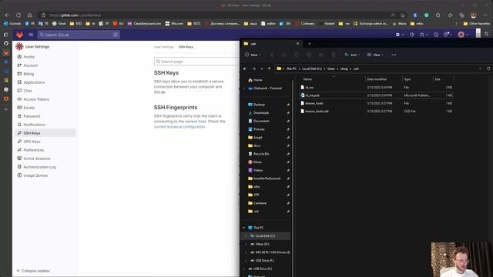Viewport: 493px width, 277px height.
Task: Open GitLab to-do list icon
Action: click(x=436, y=35)
